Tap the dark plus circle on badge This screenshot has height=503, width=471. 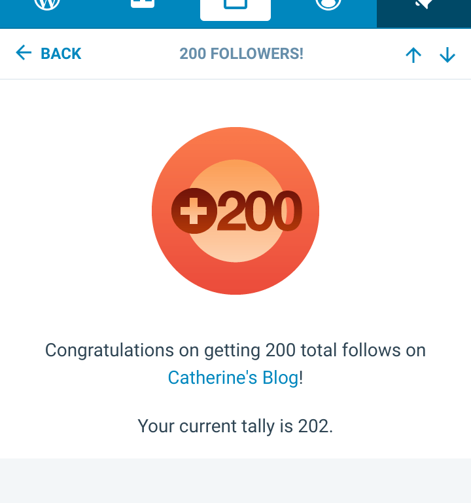[x=194, y=211]
